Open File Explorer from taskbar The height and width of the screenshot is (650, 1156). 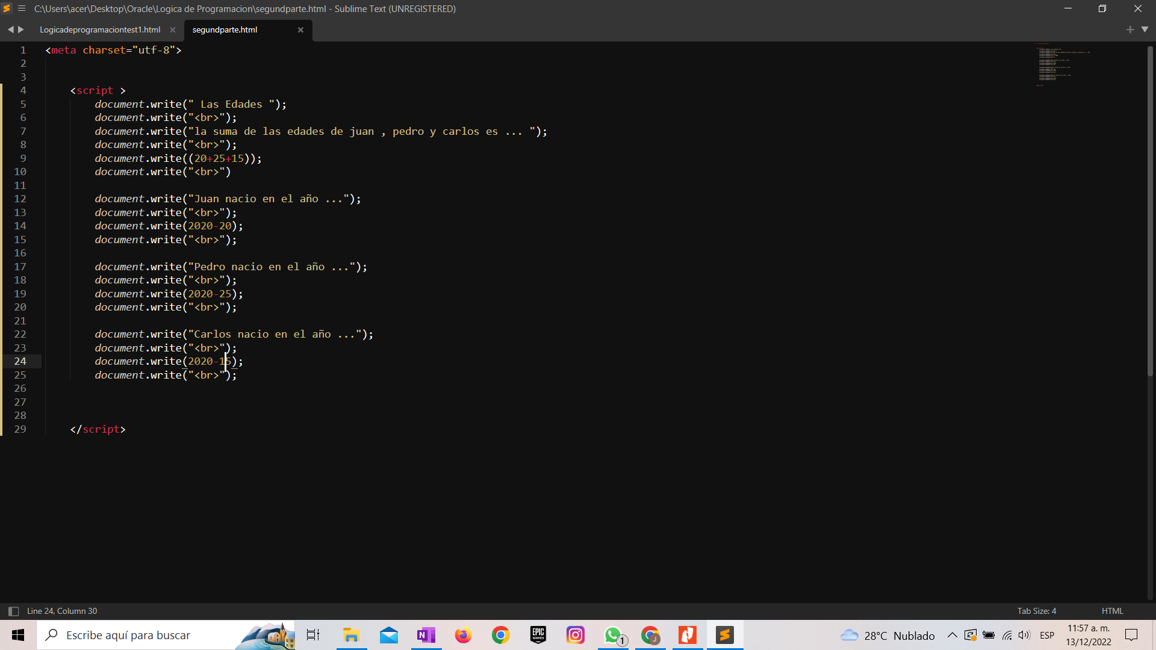[x=351, y=635]
